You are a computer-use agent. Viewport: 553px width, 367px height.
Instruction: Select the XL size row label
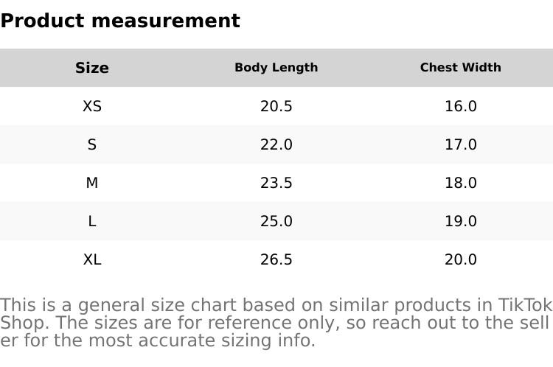[92, 259]
